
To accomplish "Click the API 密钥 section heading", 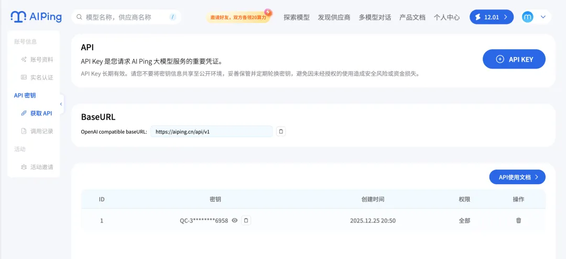I will coord(25,95).
